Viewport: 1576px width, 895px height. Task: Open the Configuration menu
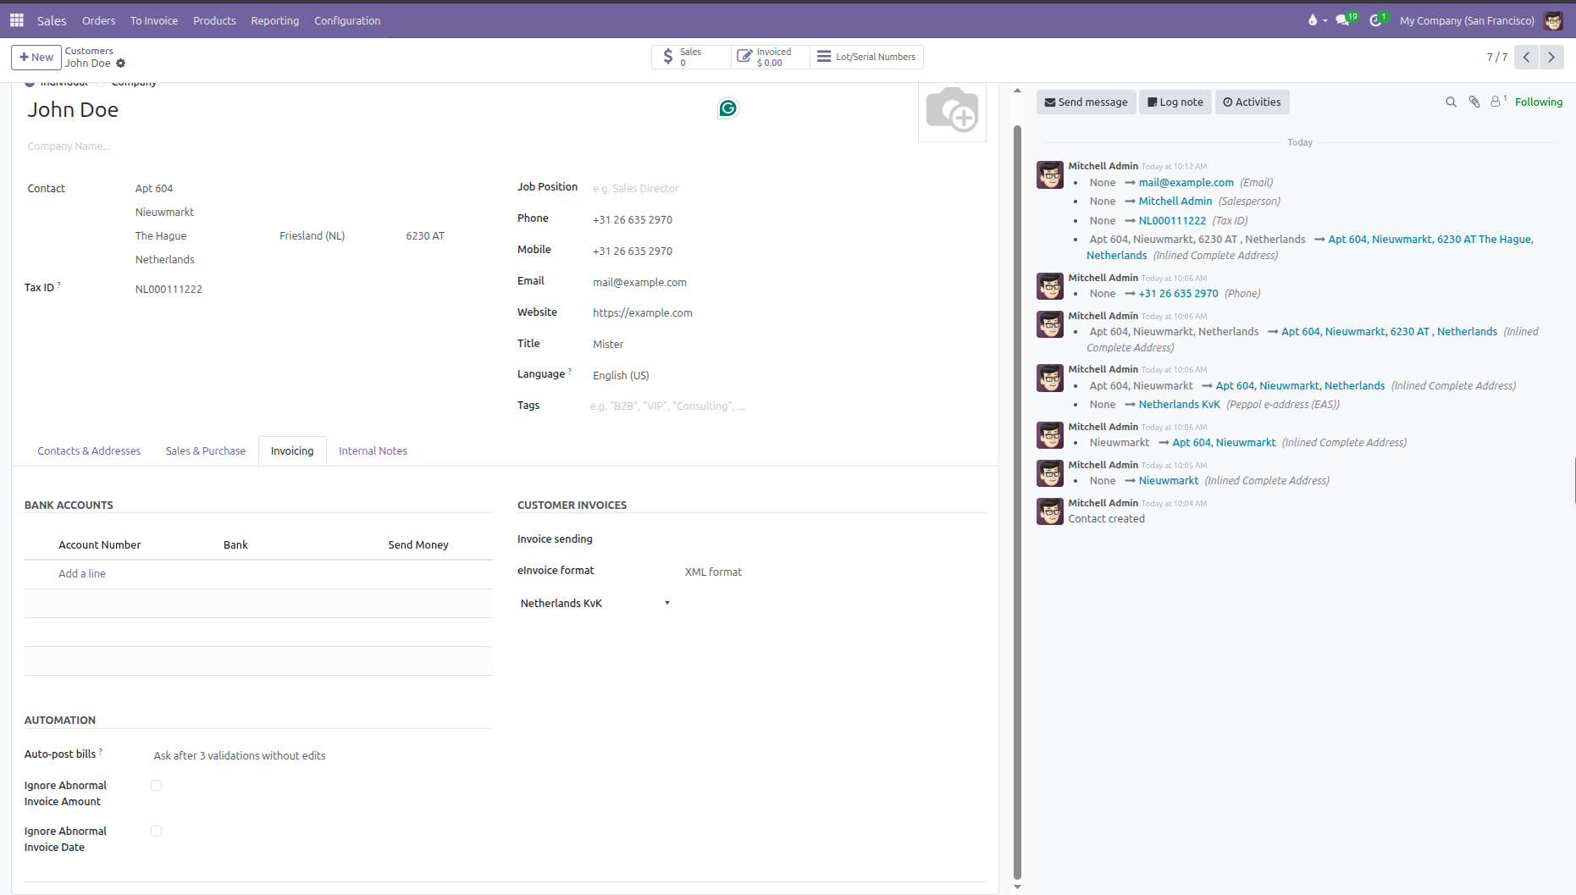pos(347,20)
